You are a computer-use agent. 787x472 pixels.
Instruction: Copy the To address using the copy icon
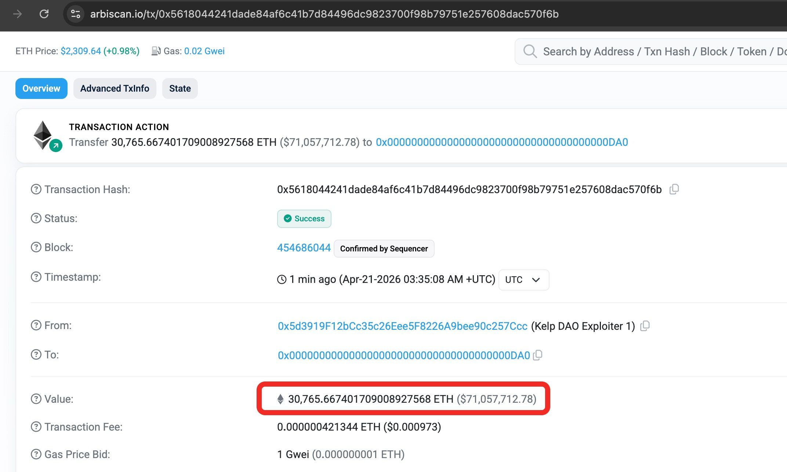(538, 355)
